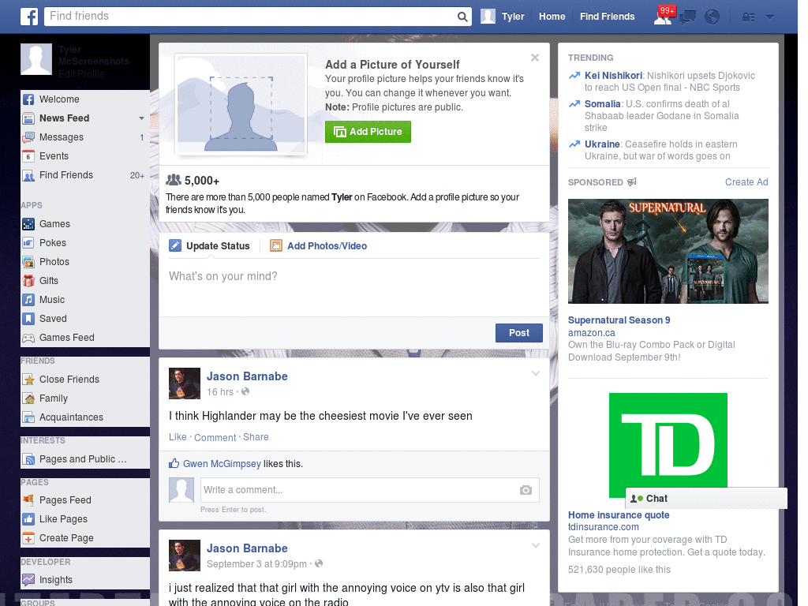
Task: Open the Saved bookmark icon
Action: (x=28, y=319)
